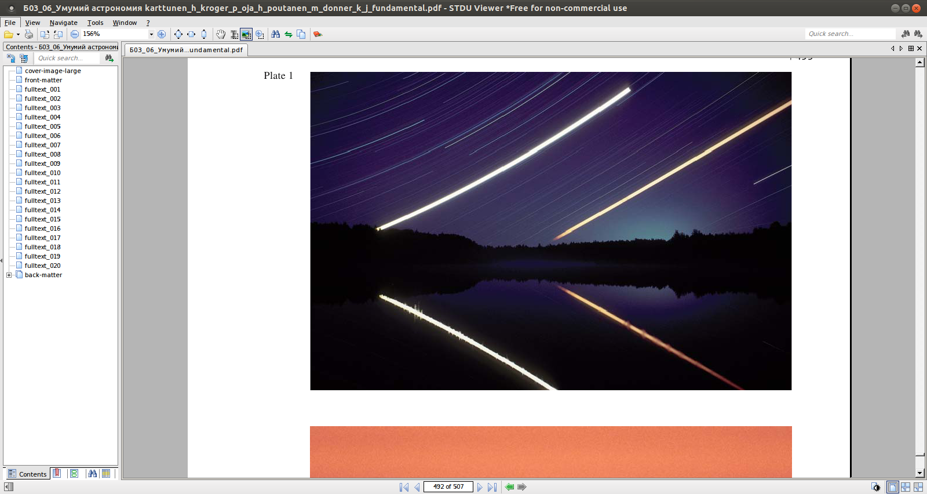The height and width of the screenshot is (494, 927).
Task: Go to the last page
Action: click(x=492, y=487)
